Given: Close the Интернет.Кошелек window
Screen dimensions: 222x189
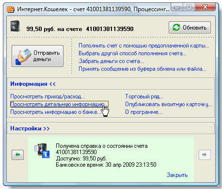Looking at the screenshot, I should 205,7.
